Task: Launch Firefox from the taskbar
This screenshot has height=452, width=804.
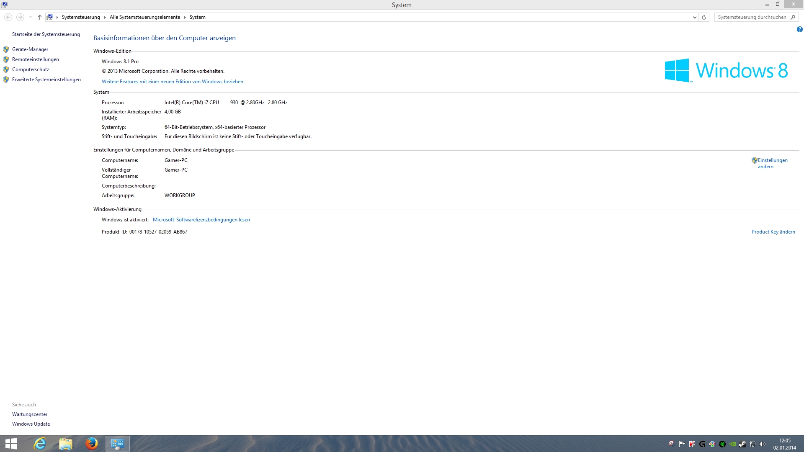Action: click(92, 444)
